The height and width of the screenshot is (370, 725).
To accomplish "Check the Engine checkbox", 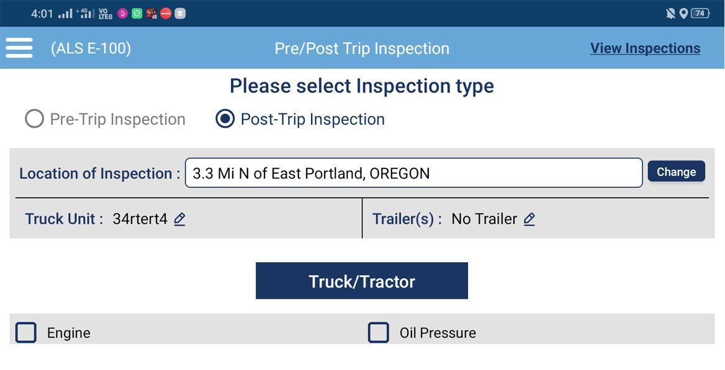I will [x=26, y=333].
